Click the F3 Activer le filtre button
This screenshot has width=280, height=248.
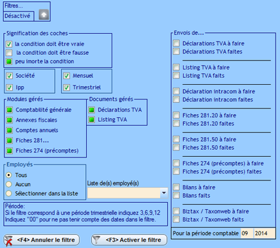(x=129, y=240)
